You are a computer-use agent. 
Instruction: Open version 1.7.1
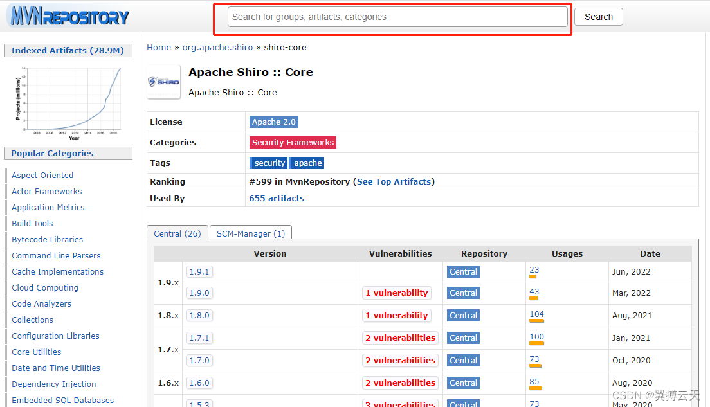199,338
